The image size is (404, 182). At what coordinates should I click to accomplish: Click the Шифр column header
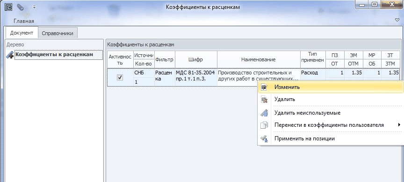coord(195,59)
